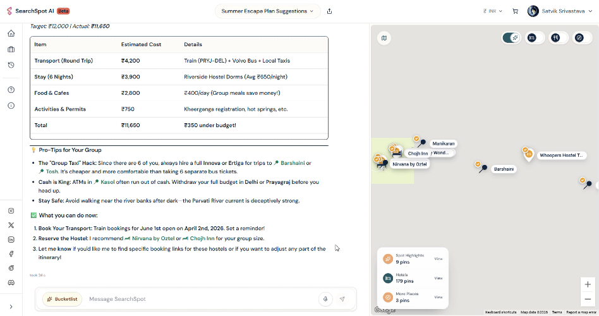Toggle the restaurants map filter

(558, 38)
